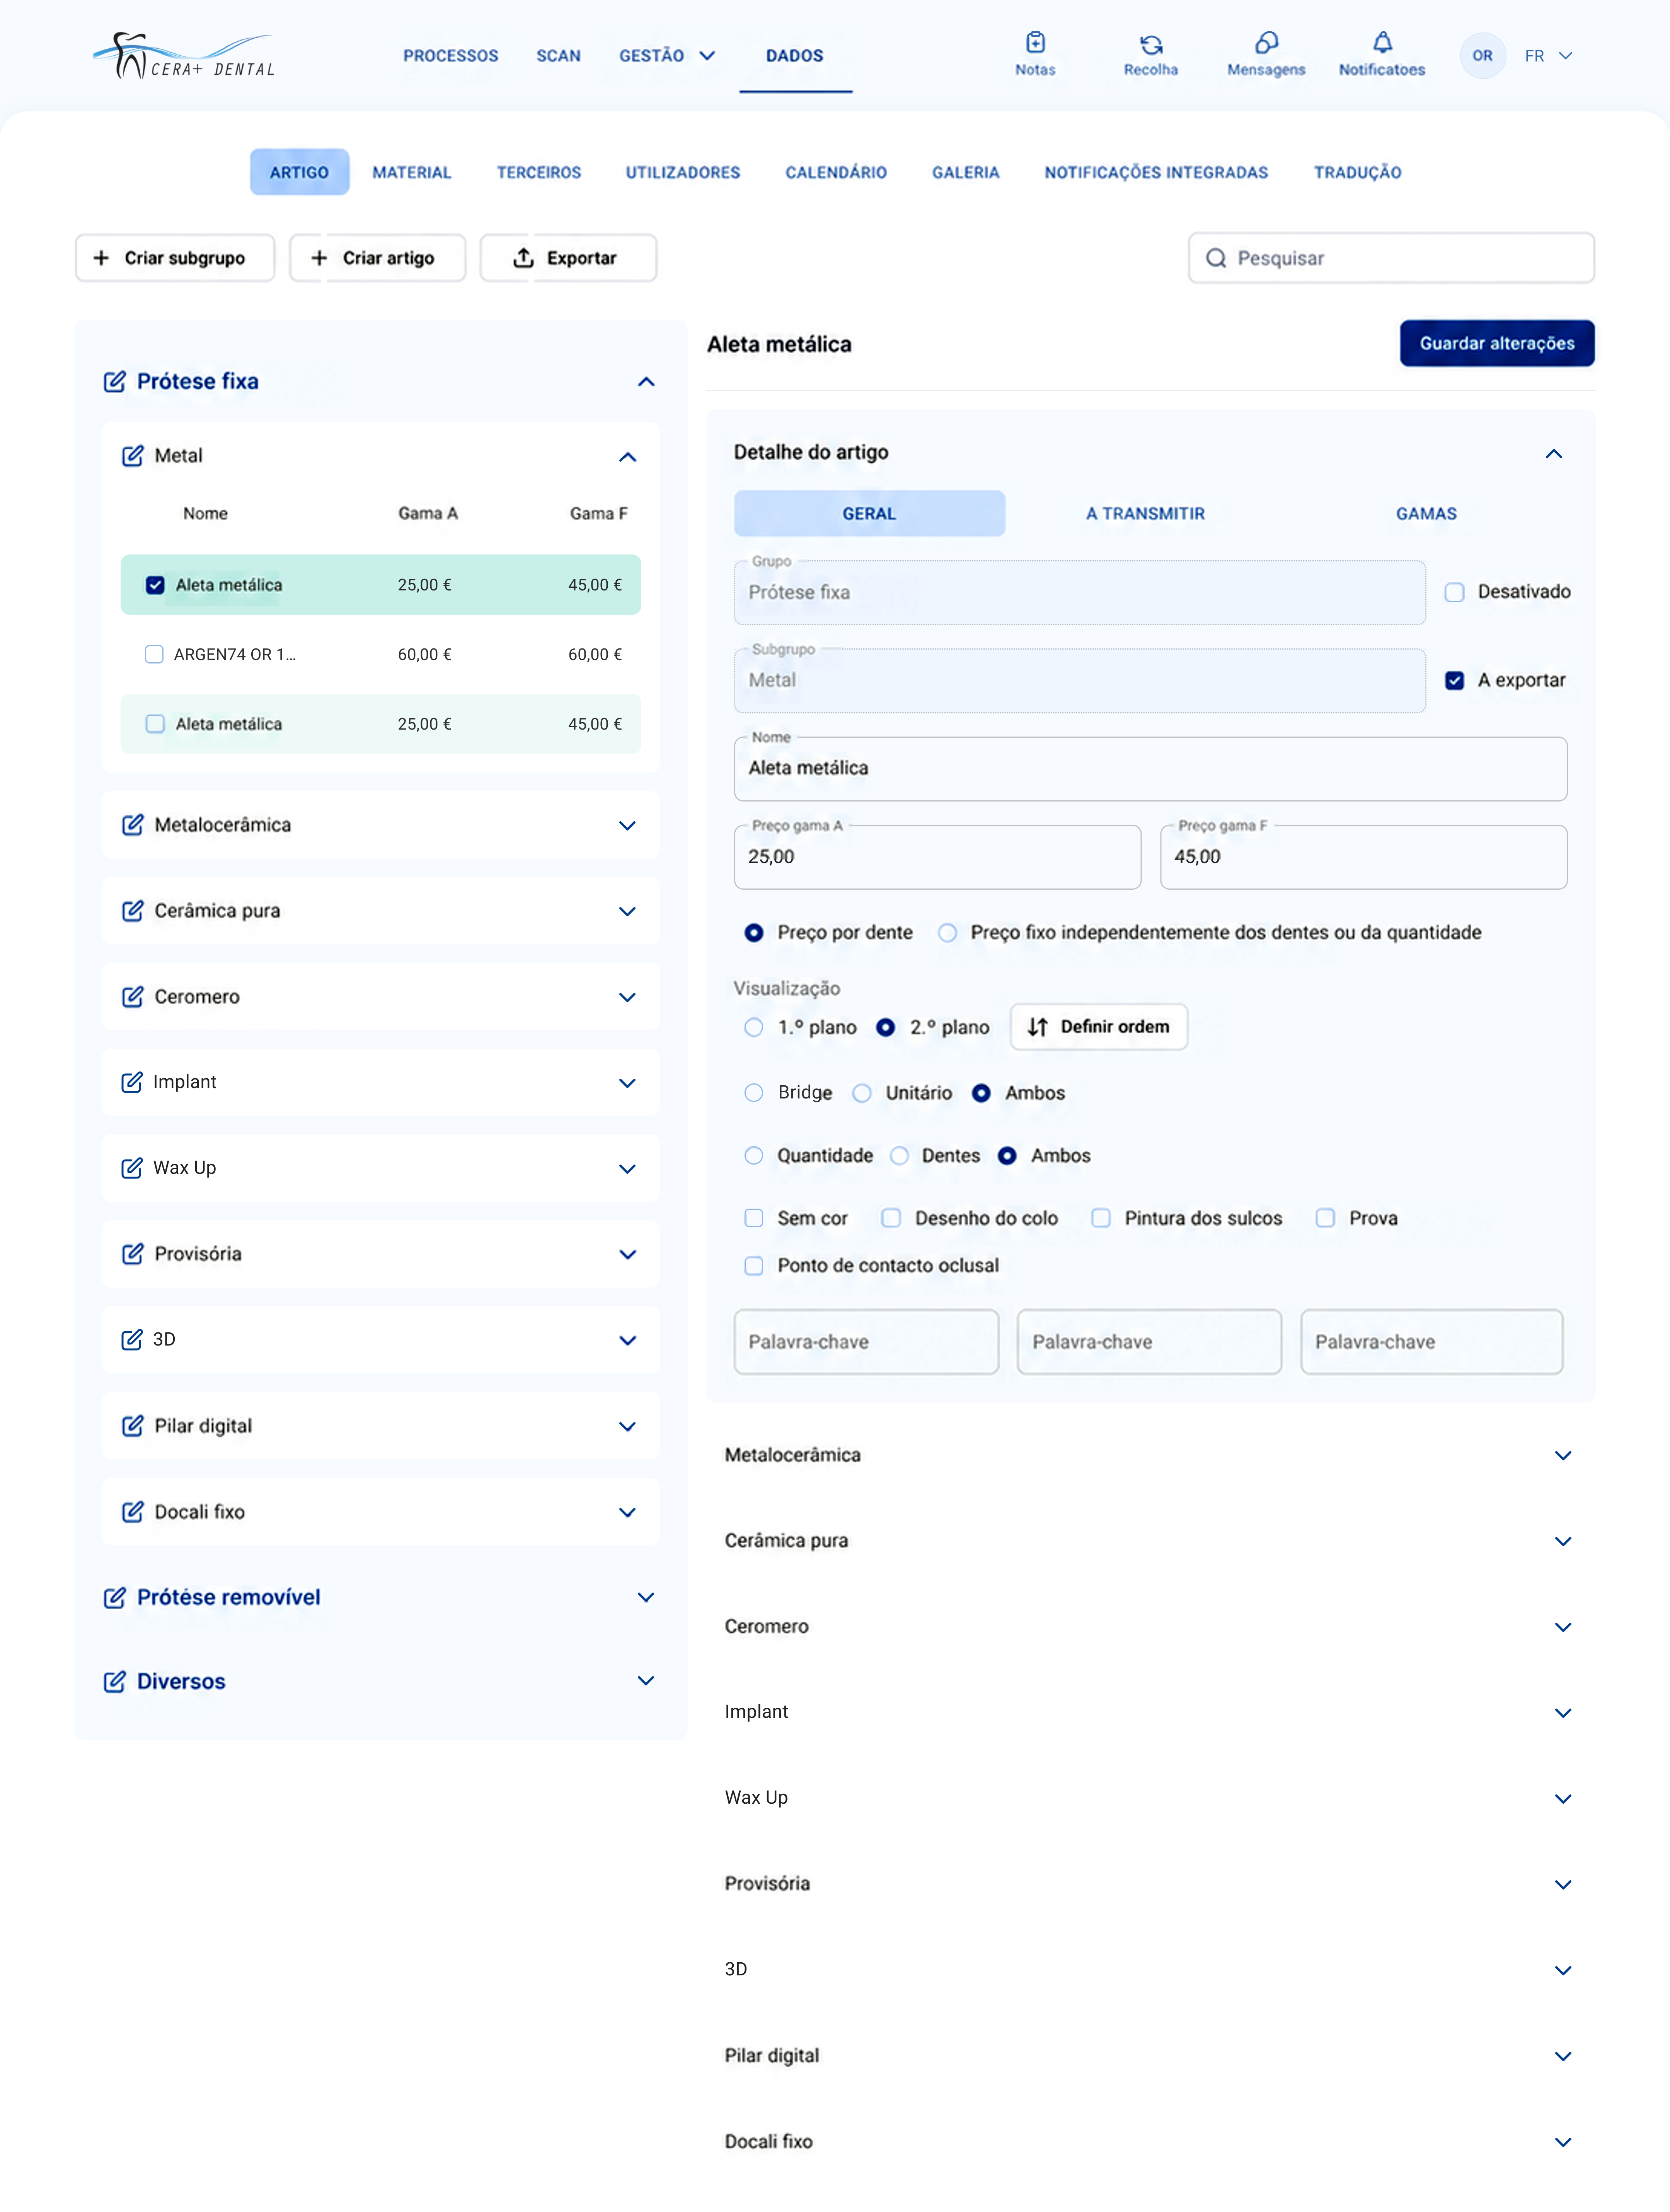Click edit icon beside Pilar digital

132,1426
